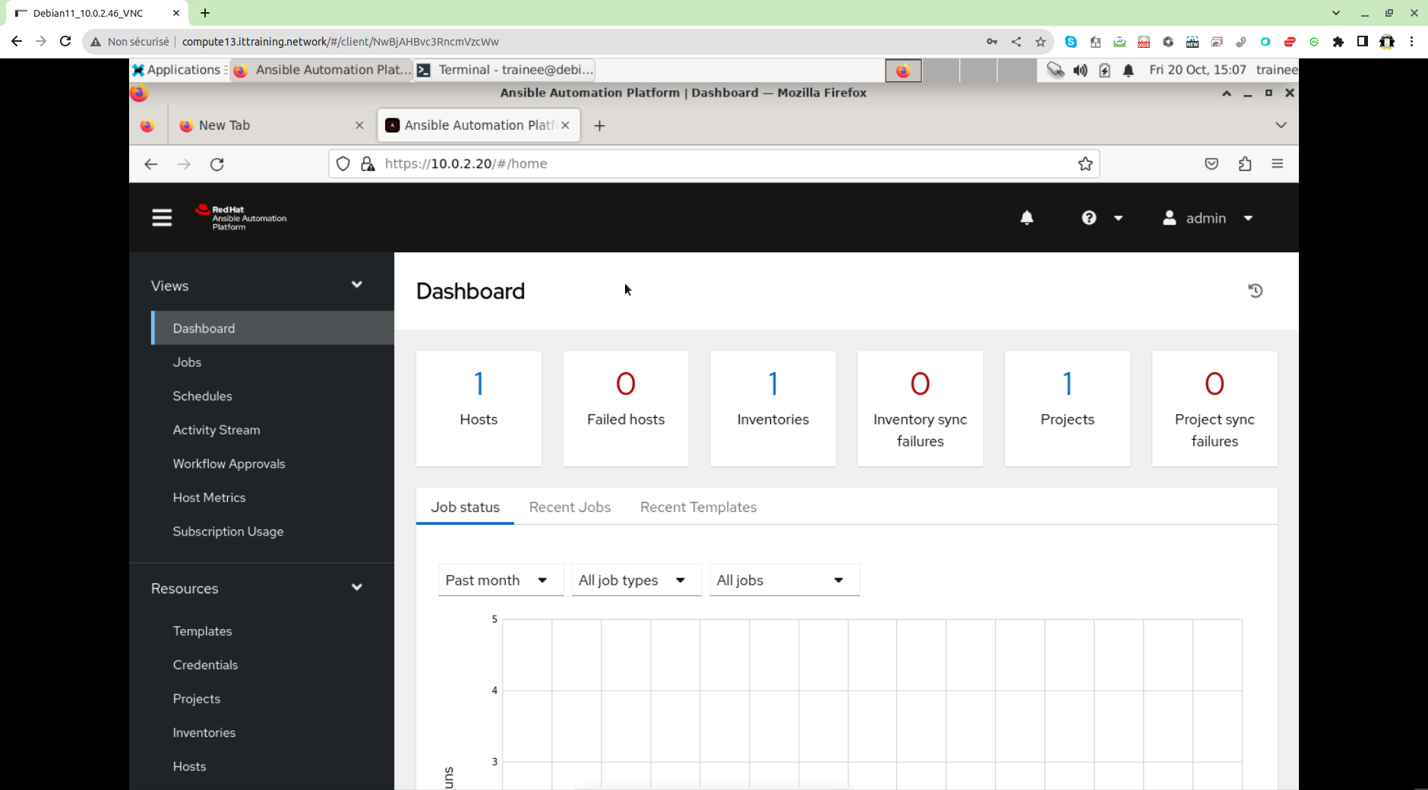Toggle the hamburger navigation menu in Ansible header
The image size is (1428, 790).
(162, 218)
